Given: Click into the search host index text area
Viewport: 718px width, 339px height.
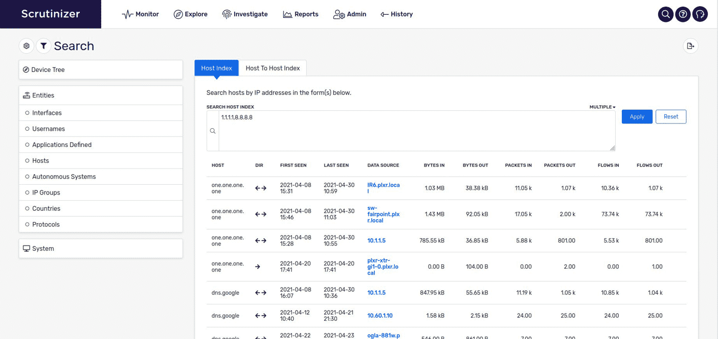Looking at the screenshot, I should click(417, 131).
